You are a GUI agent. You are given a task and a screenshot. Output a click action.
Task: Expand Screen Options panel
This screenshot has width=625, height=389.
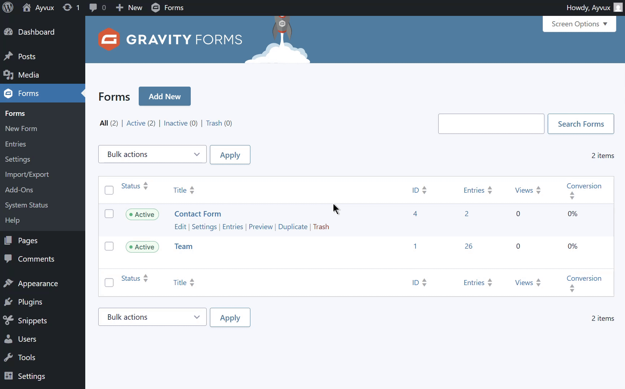[x=579, y=24]
